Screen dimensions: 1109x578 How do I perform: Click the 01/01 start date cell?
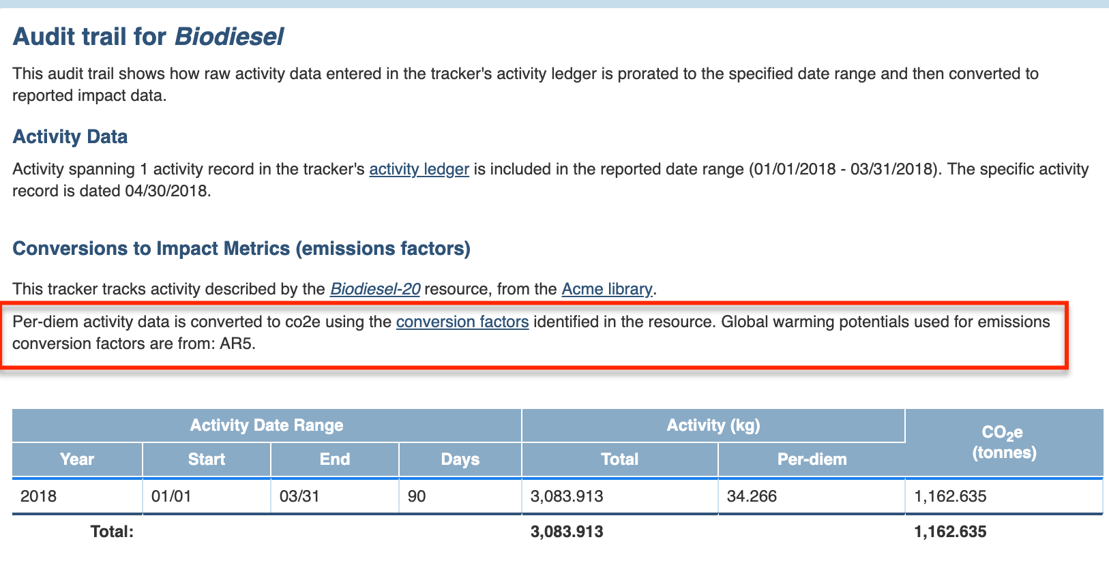(171, 496)
